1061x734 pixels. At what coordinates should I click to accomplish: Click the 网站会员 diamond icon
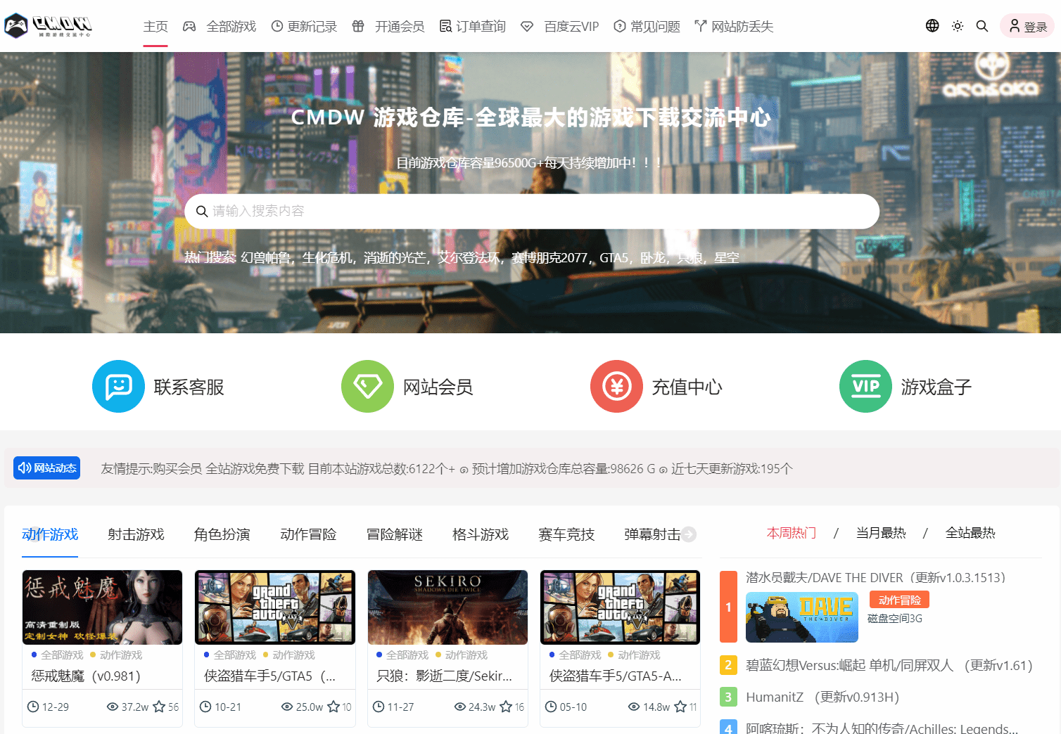pyautogui.click(x=367, y=386)
